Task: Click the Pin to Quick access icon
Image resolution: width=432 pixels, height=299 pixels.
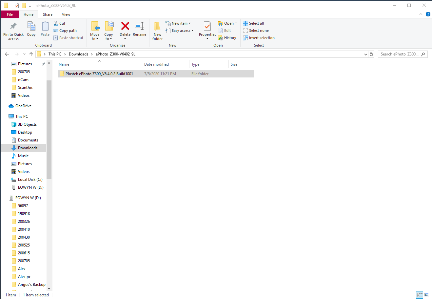Action: [13, 26]
